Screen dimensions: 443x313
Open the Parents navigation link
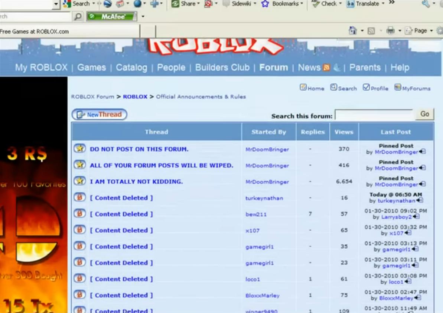(x=365, y=67)
